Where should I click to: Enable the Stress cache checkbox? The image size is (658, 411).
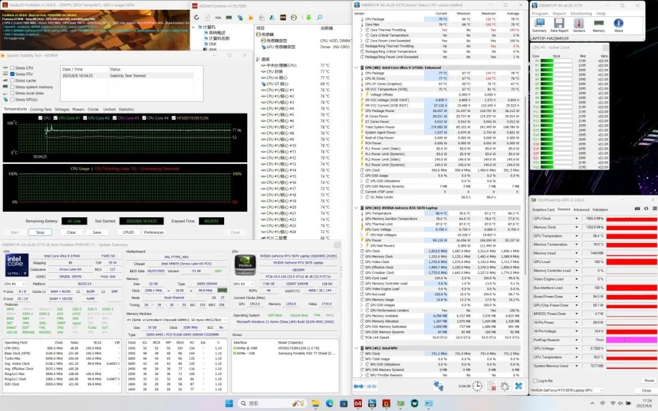(x=13, y=80)
